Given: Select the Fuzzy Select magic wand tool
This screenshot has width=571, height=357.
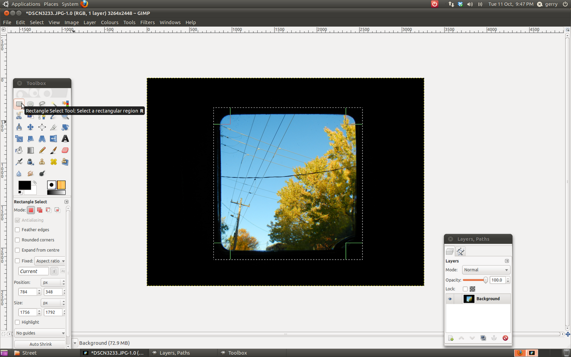Looking at the screenshot, I should pos(54,104).
